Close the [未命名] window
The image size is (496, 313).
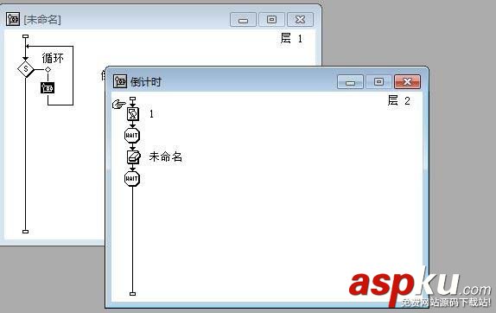pyautogui.click(x=300, y=20)
